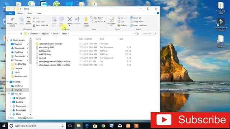Click Type here to search box
This screenshot has width=230, height=129.
(37, 126)
